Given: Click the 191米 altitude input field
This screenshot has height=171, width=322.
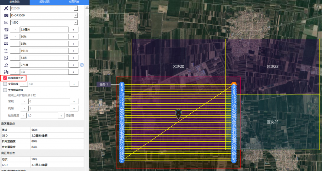Looking at the screenshot, I should tap(44, 51).
